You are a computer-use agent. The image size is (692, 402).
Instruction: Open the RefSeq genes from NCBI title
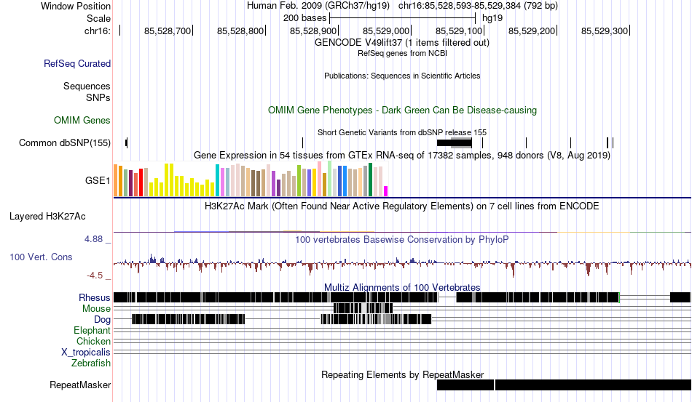[402, 53]
